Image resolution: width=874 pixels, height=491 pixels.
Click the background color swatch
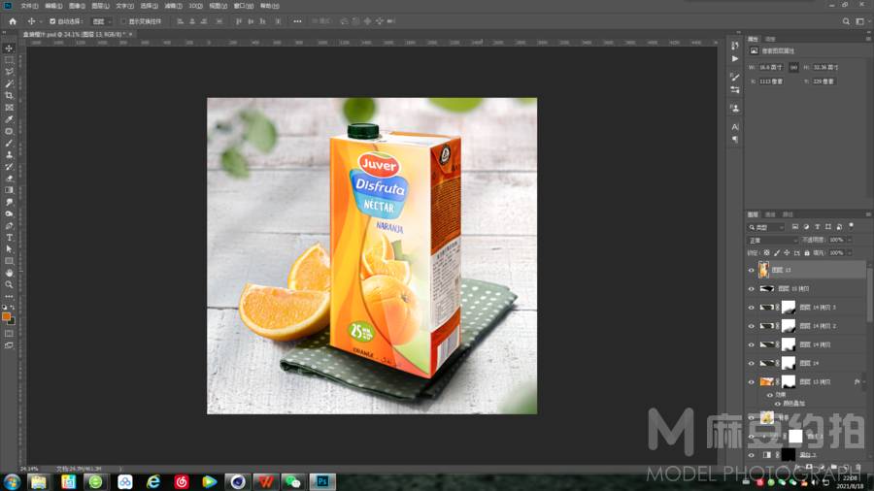tap(13, 321)
